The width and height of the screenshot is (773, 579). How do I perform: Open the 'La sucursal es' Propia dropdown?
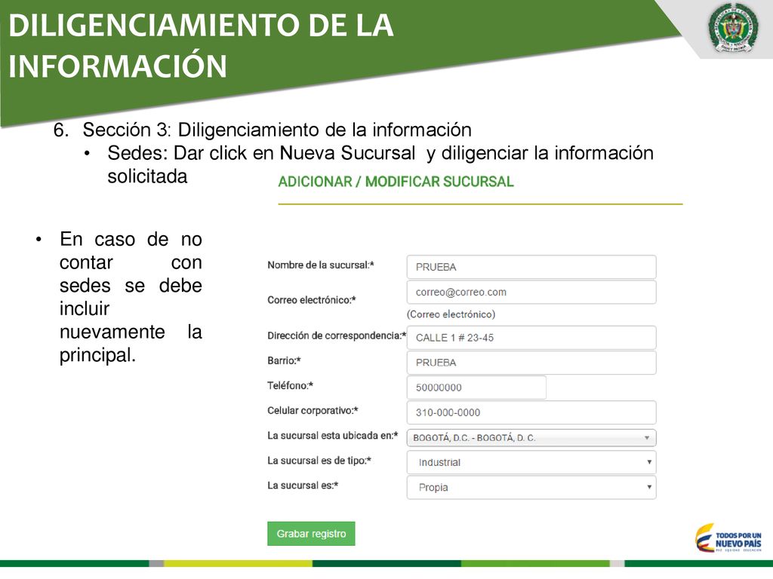tap(531, 488)
